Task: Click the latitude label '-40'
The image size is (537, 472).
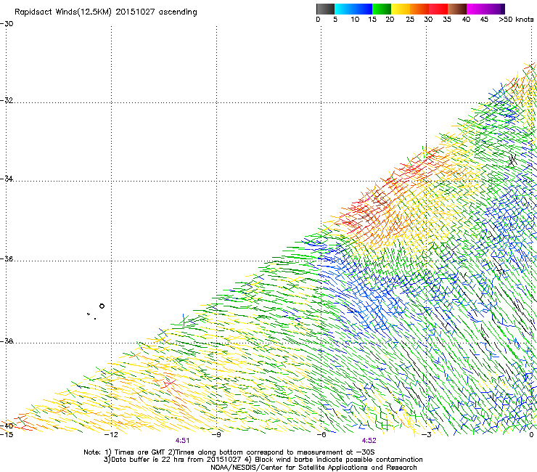Action: pos(7,426)
